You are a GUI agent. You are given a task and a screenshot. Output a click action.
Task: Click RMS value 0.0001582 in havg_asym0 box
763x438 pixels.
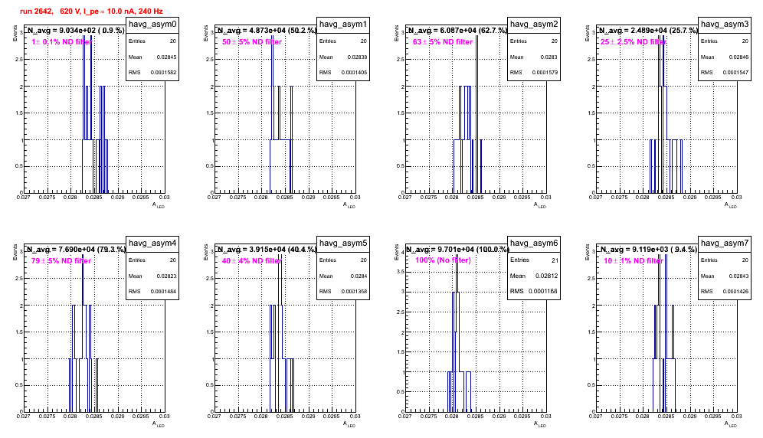pos(163,73)
